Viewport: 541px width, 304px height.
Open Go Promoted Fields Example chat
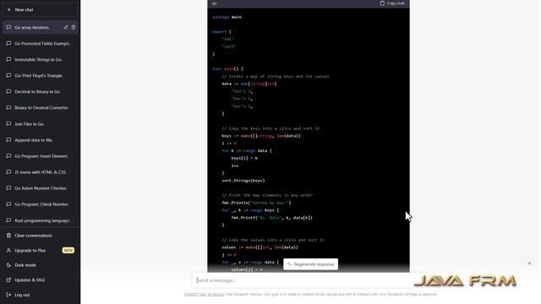click(x=40, y=43)
